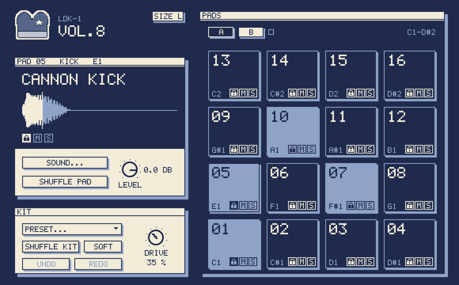Mute pad 11 (A#1)
The height and width of the screenshot is (285, 459).
point(360,149)
